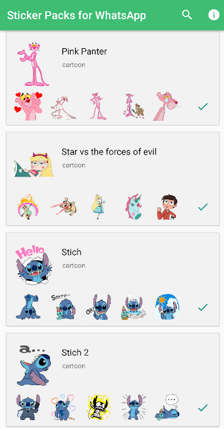Select the unicorn head sticker
The height and width of the screenshot is (429, 224).
[x=133, y=207]
